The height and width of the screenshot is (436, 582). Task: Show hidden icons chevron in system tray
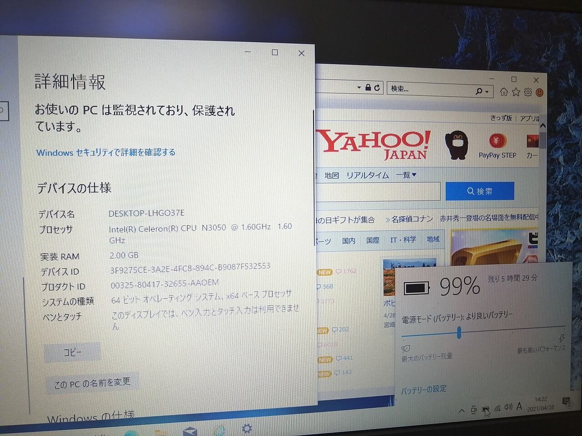pyautogui.click(x=462, y=411)
